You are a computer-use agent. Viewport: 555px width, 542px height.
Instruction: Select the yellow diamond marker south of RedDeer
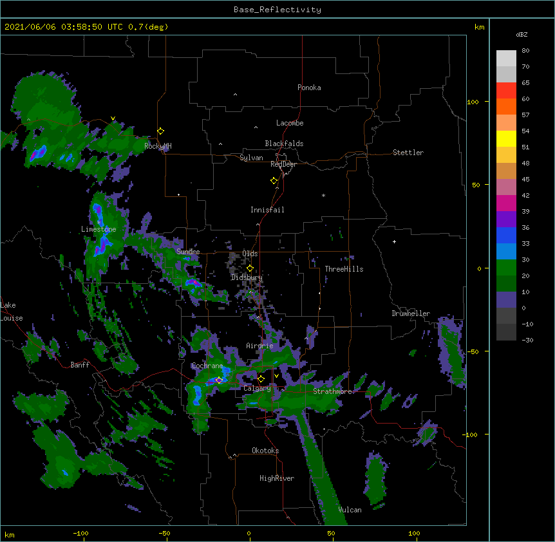274,181
